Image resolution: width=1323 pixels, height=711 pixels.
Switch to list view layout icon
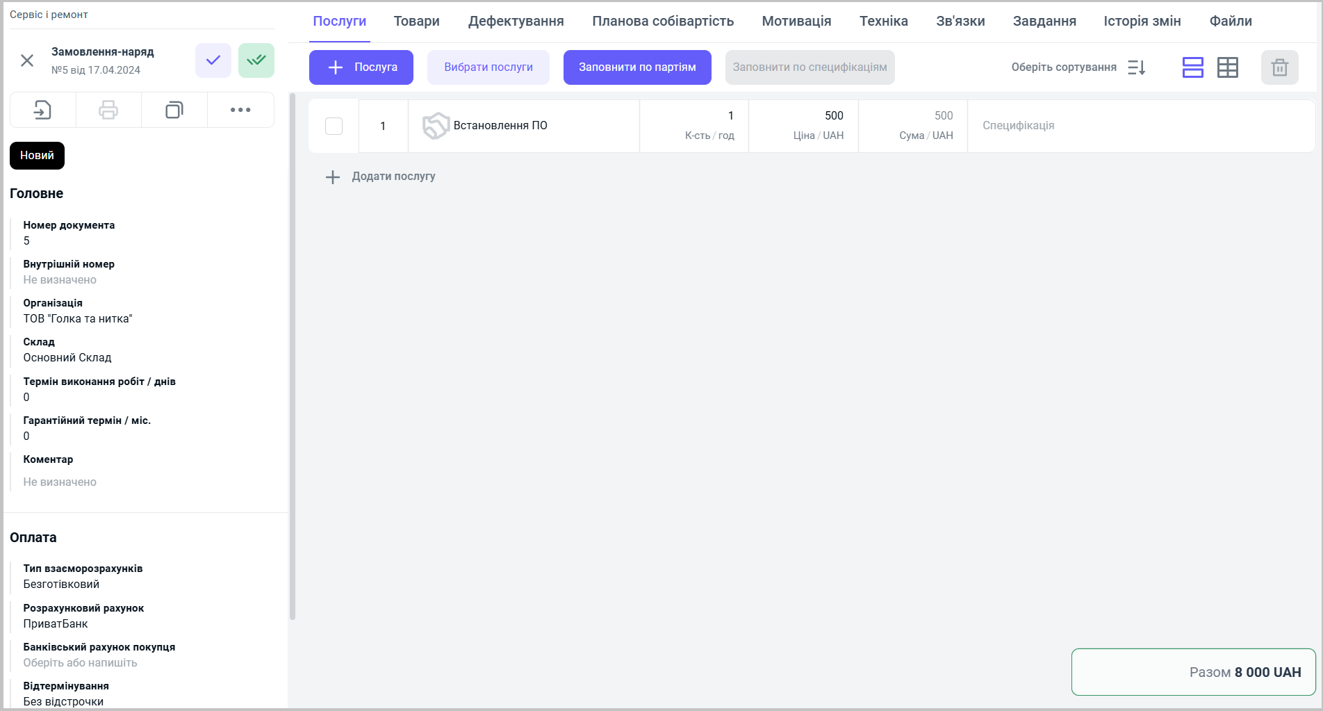click(x=1192, y=67)
